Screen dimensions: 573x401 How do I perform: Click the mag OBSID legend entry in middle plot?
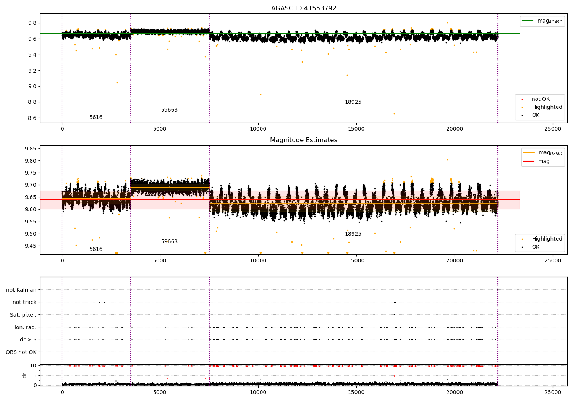click(x=550, y=153)
